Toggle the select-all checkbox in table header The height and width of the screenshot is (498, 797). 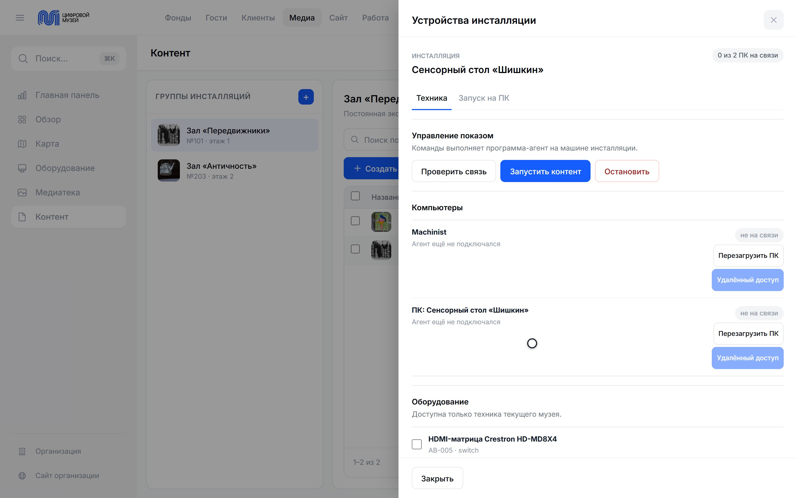click(x=355, y=196)
